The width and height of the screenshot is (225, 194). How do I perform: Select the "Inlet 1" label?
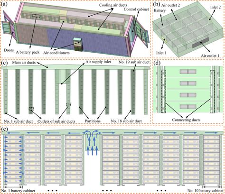(161, 53)
